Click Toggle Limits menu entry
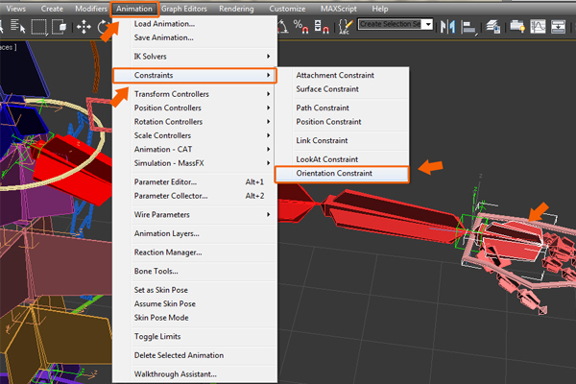The height and width of the screenshot is (384, 576). (195, 337)
